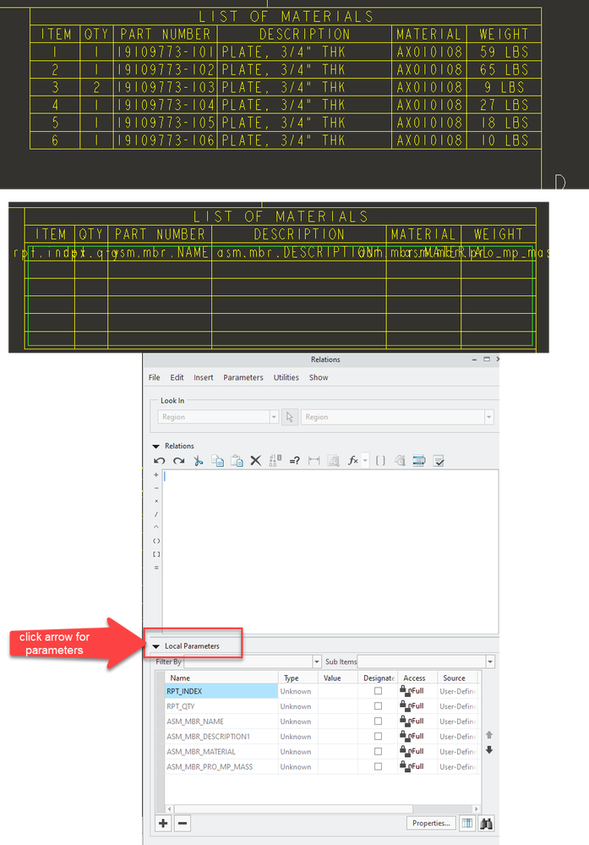The image size is (589, 845).
Task: Paste into the relations editor
Action: (237, 461)
